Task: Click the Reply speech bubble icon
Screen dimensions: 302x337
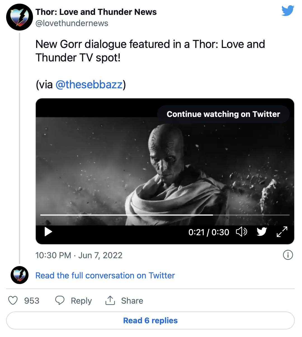Action: (60, 301)
